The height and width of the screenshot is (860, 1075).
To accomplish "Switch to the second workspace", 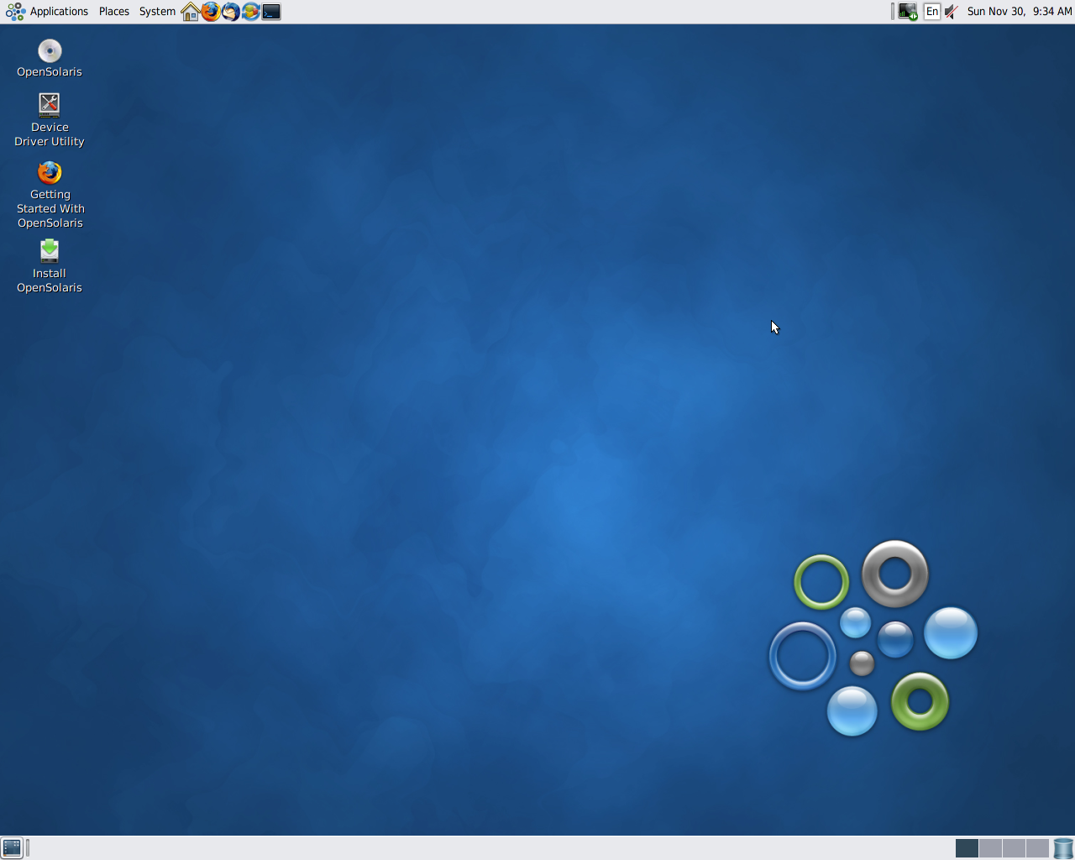I will tap(991, 848).
